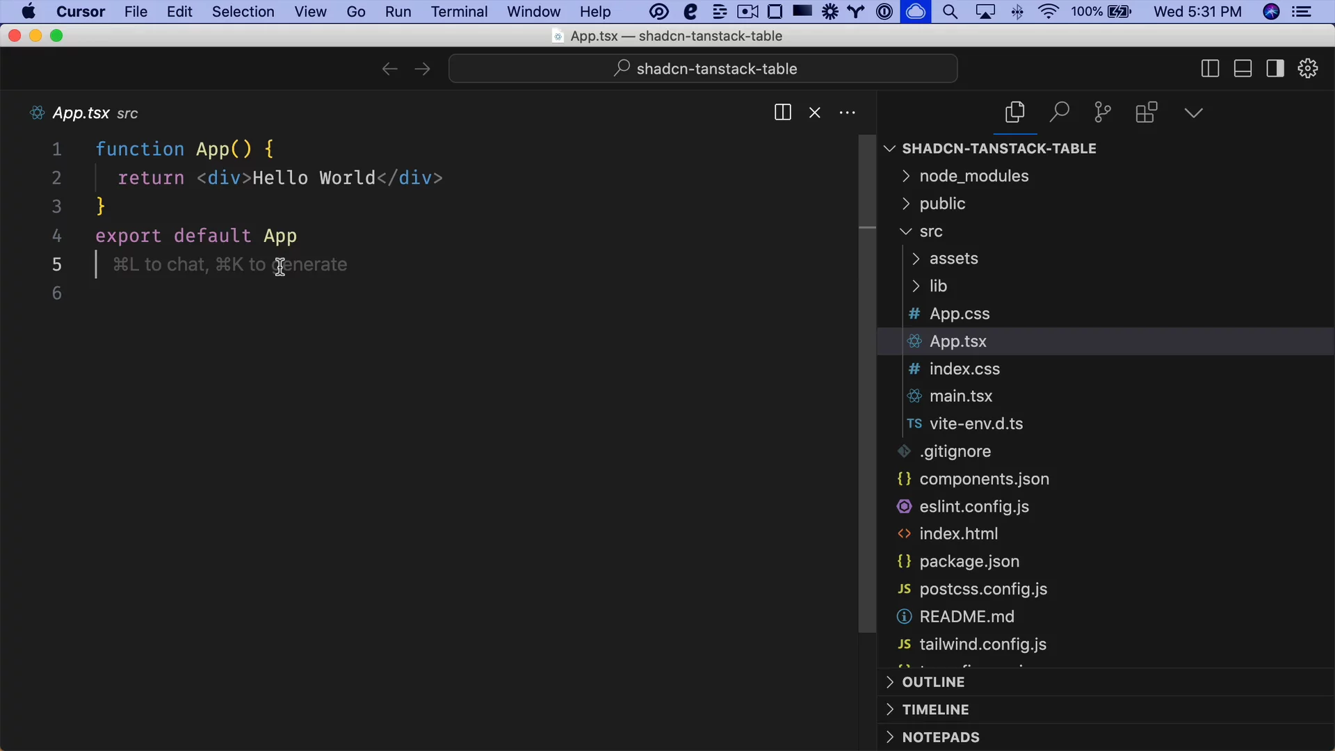This screenshot has height=751, width=1335.
Task: Click the navigate back arrow
Action: [x=389, y=69]
